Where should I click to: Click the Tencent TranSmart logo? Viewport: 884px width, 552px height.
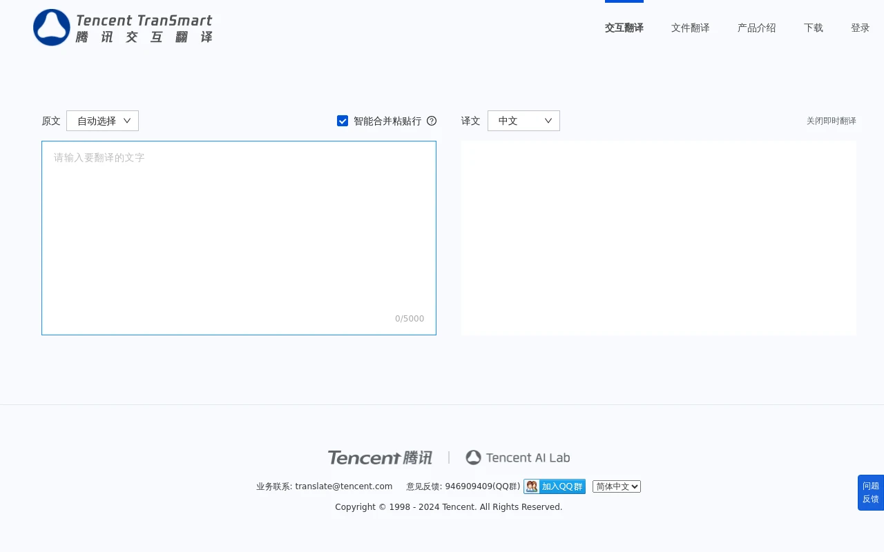122,28
